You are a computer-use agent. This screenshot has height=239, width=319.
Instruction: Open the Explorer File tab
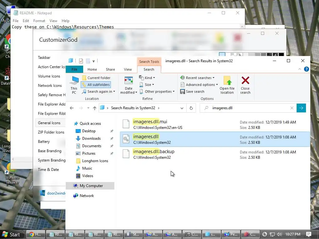pyautogui.click(x=74, y=69)
